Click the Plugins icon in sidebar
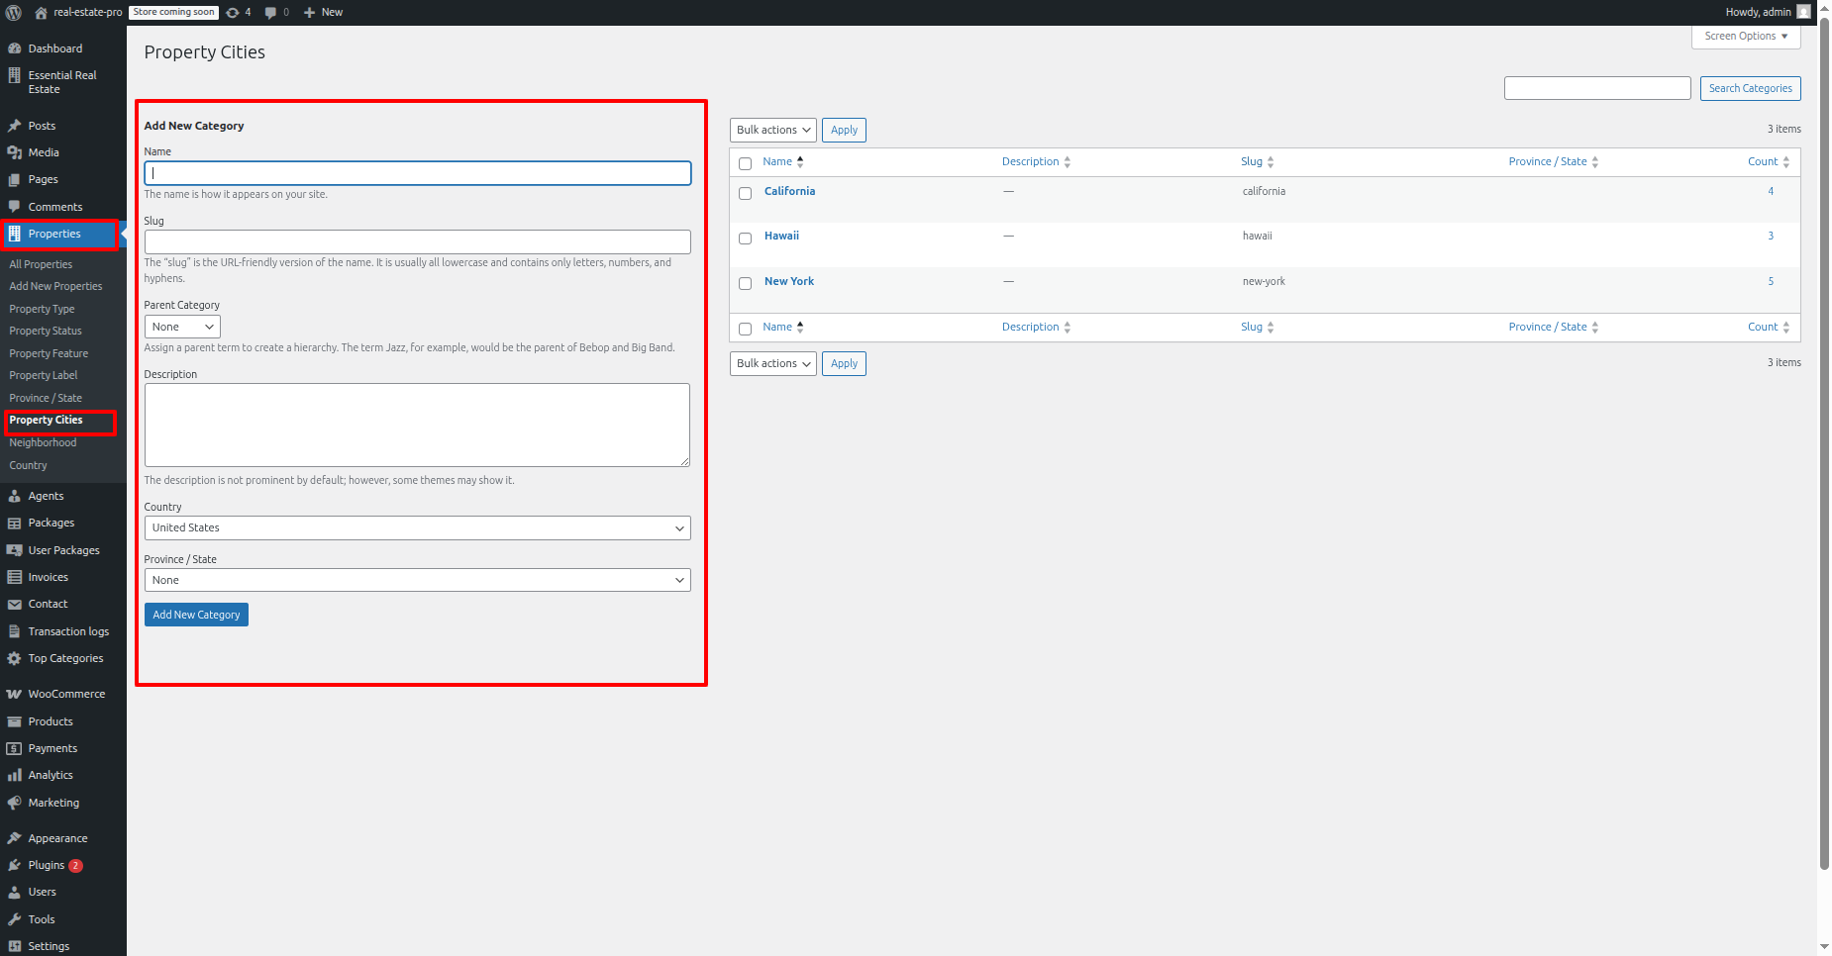Viewport: 1832px width, 956px height. pyautogui.click(x=14, y=865)
